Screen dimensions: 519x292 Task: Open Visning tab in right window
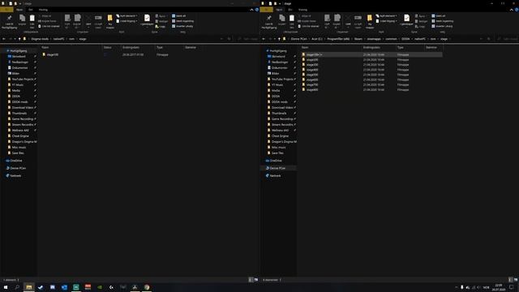click(x=302, y=10)
